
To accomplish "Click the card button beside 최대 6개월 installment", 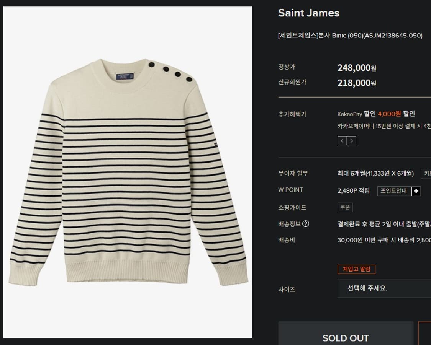I will click(426, 174).
